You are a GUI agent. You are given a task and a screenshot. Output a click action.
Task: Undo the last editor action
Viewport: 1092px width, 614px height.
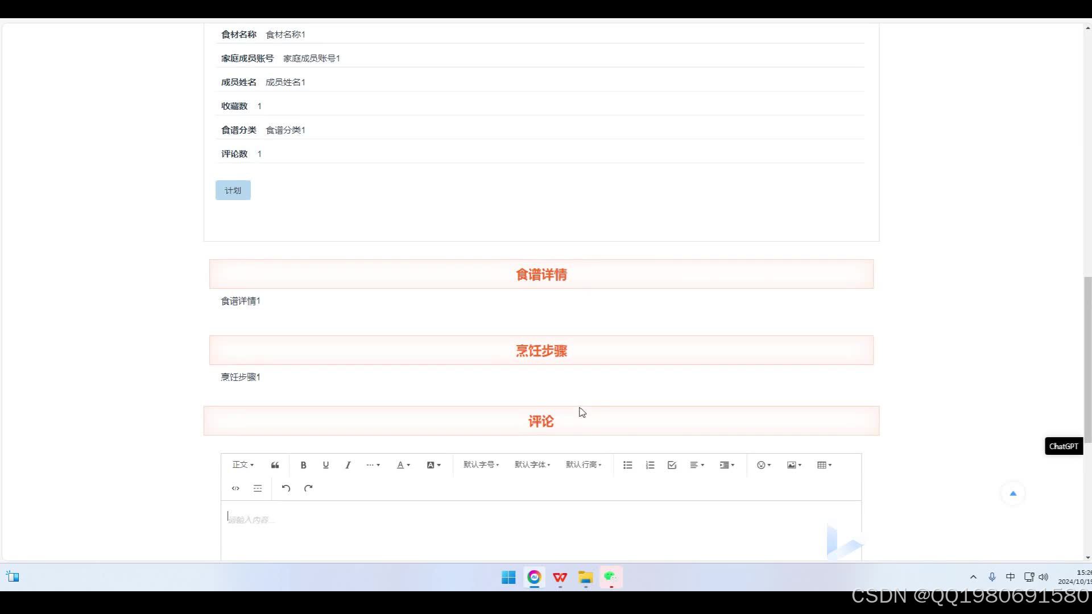pyautogui.click(x=286, y=488)
